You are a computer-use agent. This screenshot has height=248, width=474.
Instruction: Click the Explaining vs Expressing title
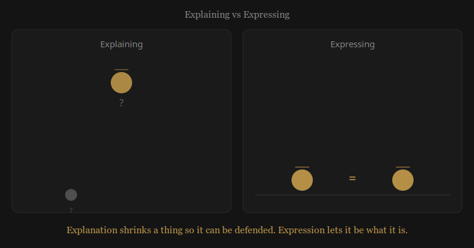point(237,14)
